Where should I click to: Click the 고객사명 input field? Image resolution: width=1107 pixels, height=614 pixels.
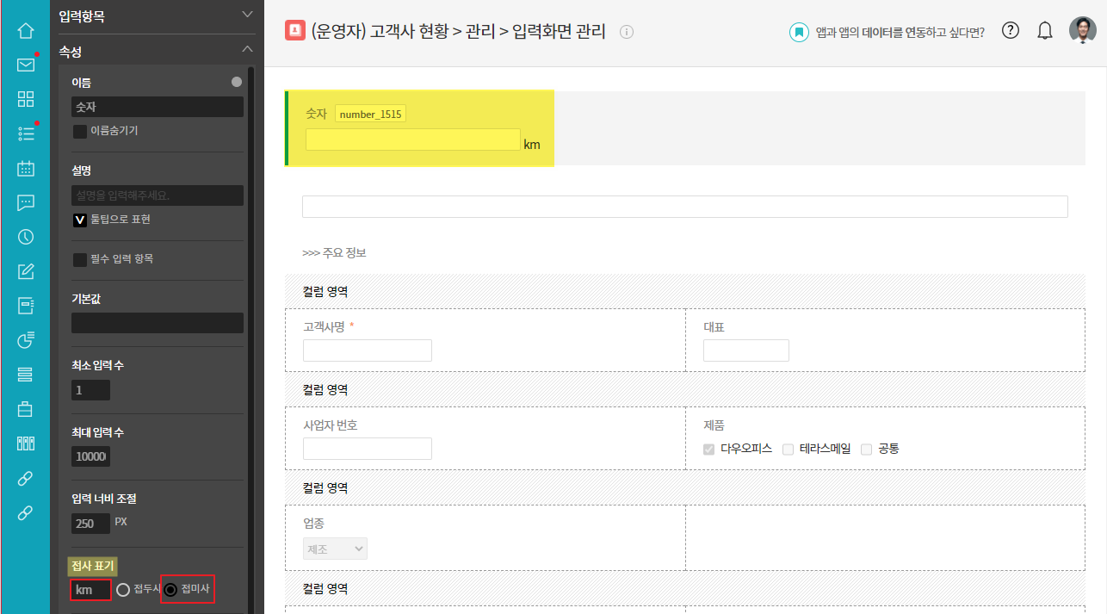coord(367,350)
